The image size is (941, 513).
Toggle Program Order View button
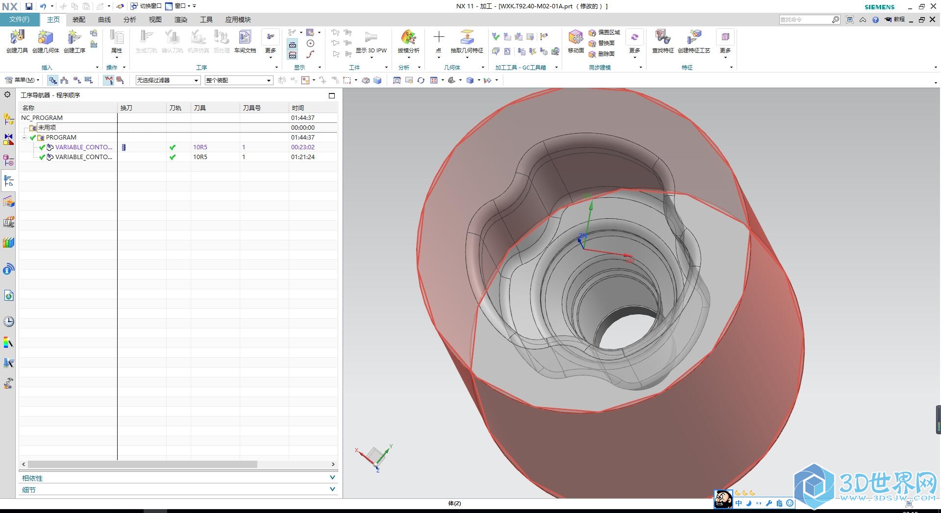click(x=53, y=80)
